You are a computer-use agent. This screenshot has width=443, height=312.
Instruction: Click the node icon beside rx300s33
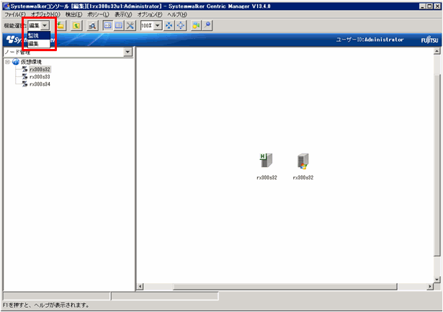pyautogui.click(x=25, y=76)
